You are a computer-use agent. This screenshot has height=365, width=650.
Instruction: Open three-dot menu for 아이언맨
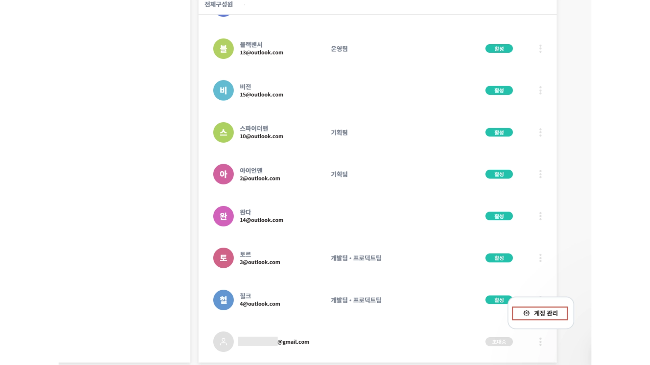click(540, 174)
